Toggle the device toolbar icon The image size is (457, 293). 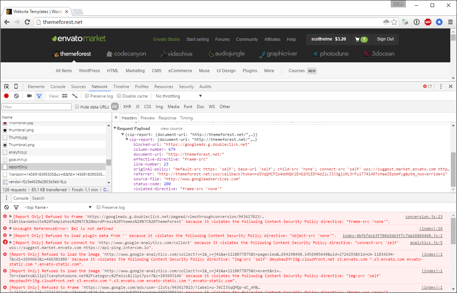coord(16,86)
